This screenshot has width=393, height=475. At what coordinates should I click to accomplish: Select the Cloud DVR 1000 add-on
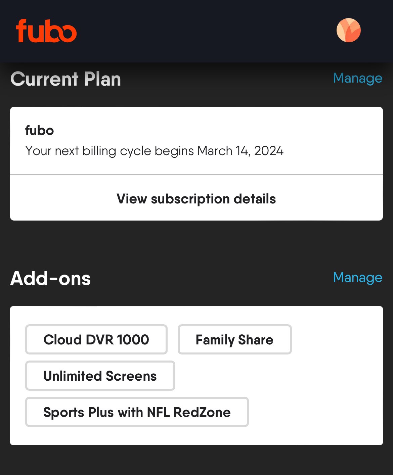pyautogui.click(x=96, y=339)
